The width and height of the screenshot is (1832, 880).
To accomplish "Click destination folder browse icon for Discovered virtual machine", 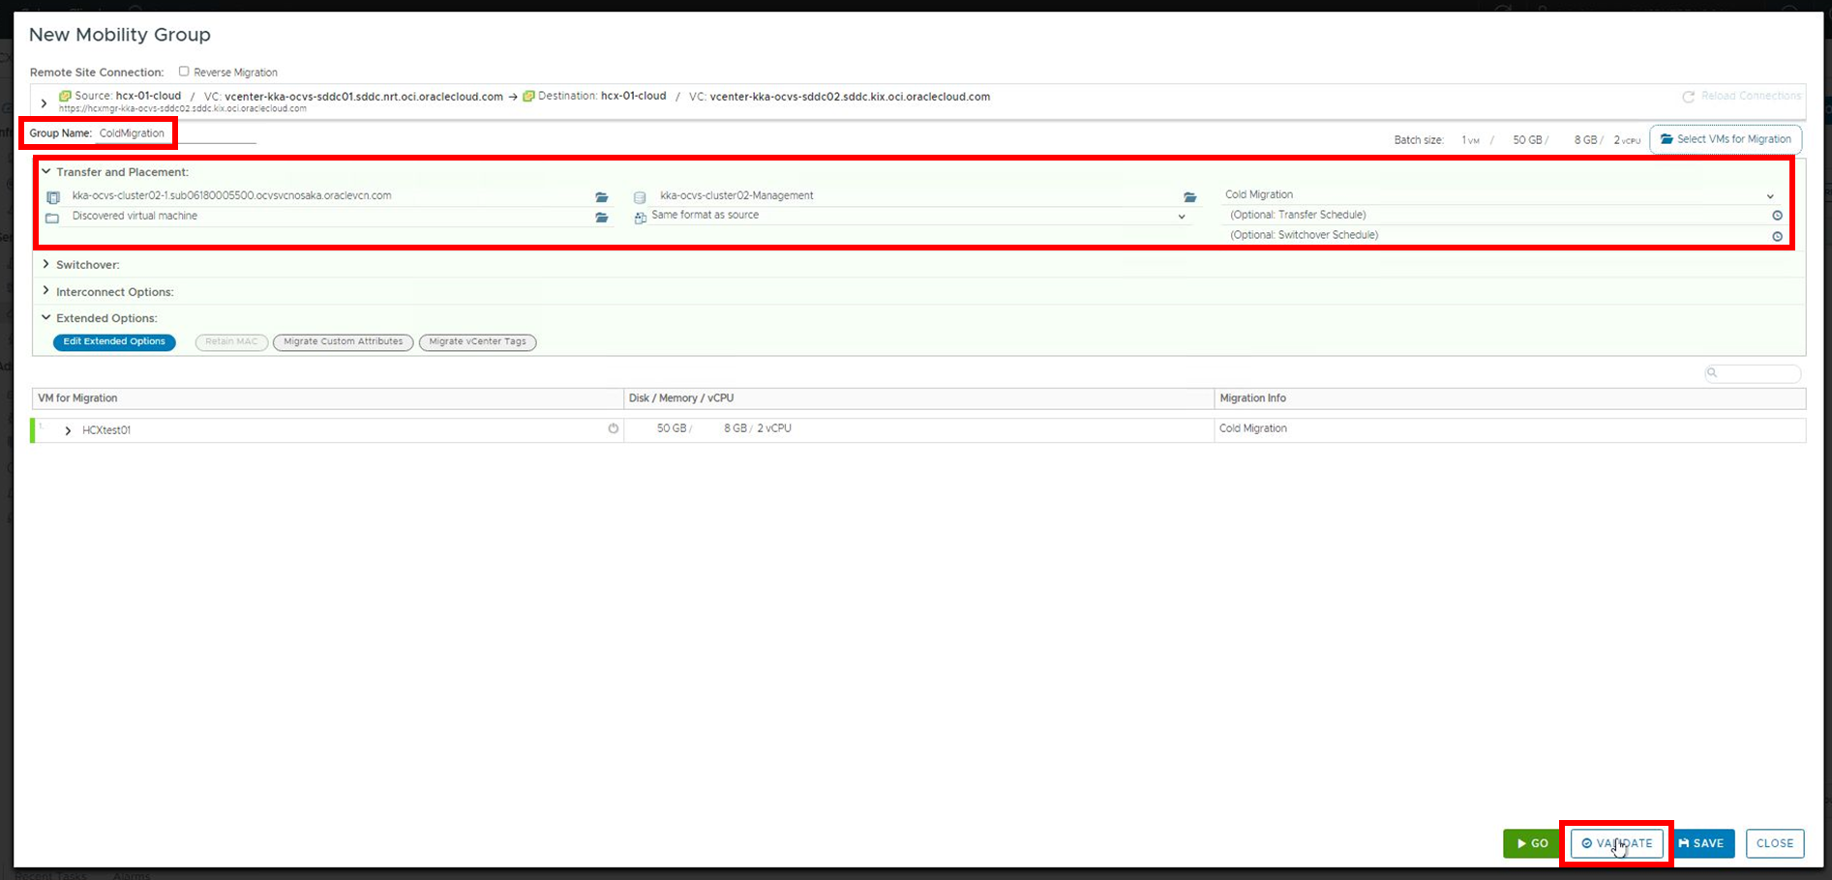I will click(601, 218).
